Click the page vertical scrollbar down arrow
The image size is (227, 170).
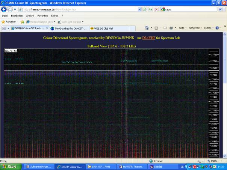pos(225,156)
